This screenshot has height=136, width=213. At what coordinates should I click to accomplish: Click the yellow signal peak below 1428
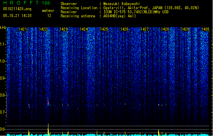click(158, 133)
